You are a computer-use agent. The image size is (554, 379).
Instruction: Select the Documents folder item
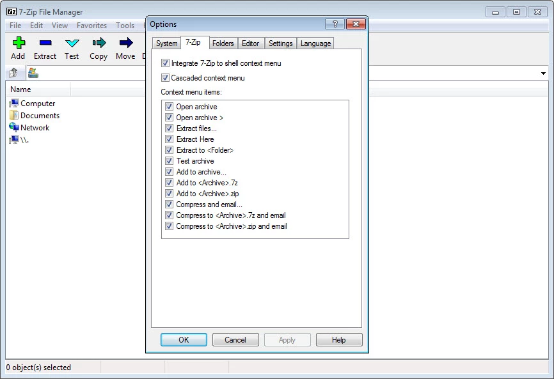(x=39, y=116)
